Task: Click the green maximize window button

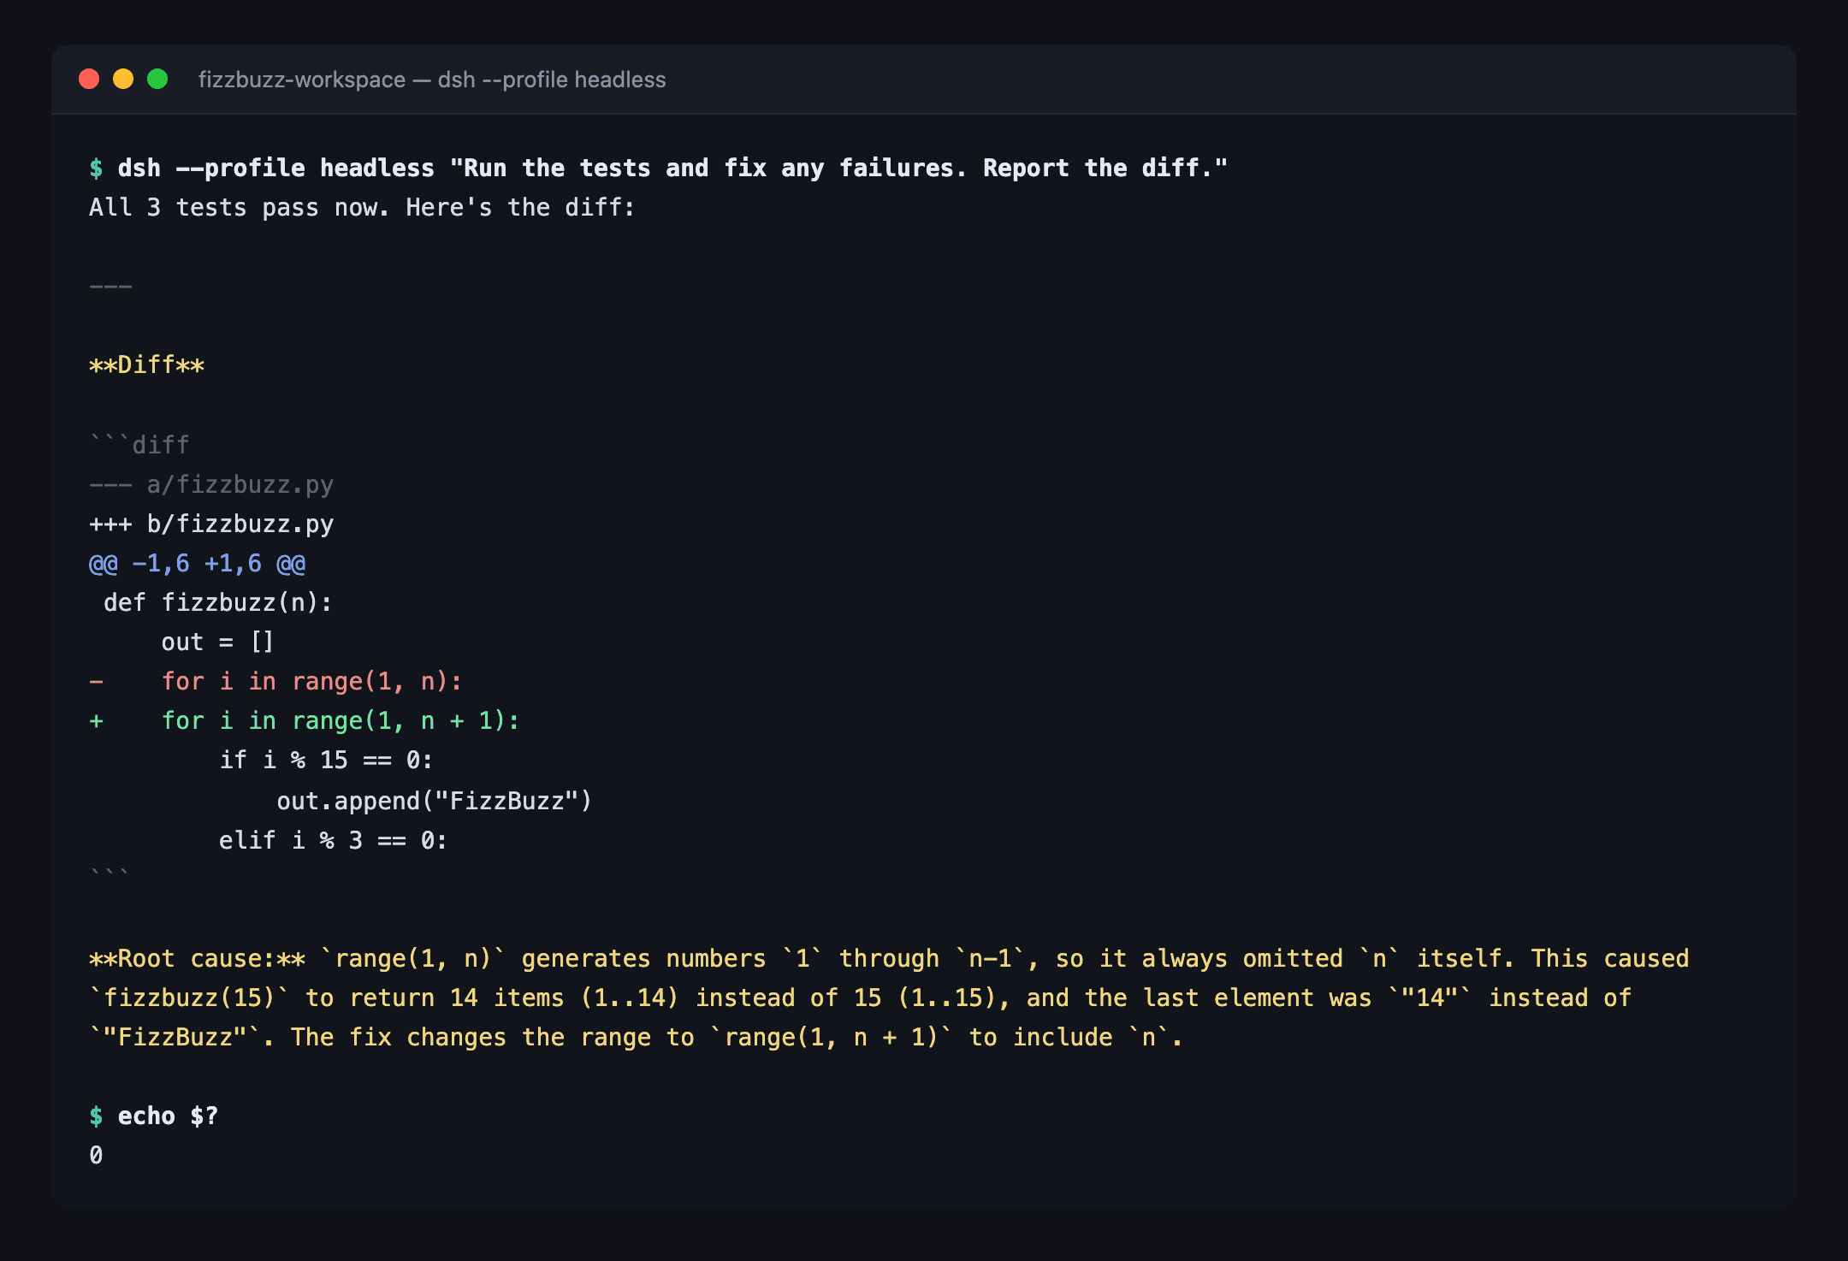Action: 157,80
